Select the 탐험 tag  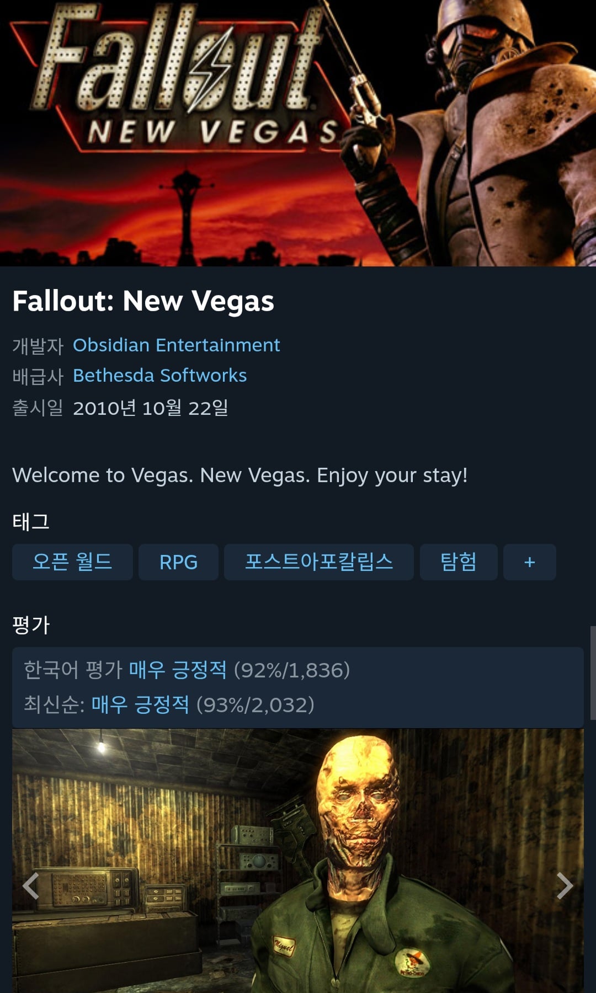click(x=459, y=562)
